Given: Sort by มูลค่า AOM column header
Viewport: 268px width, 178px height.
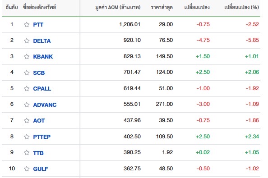Looking at the screenshot, I should [118, 7].
